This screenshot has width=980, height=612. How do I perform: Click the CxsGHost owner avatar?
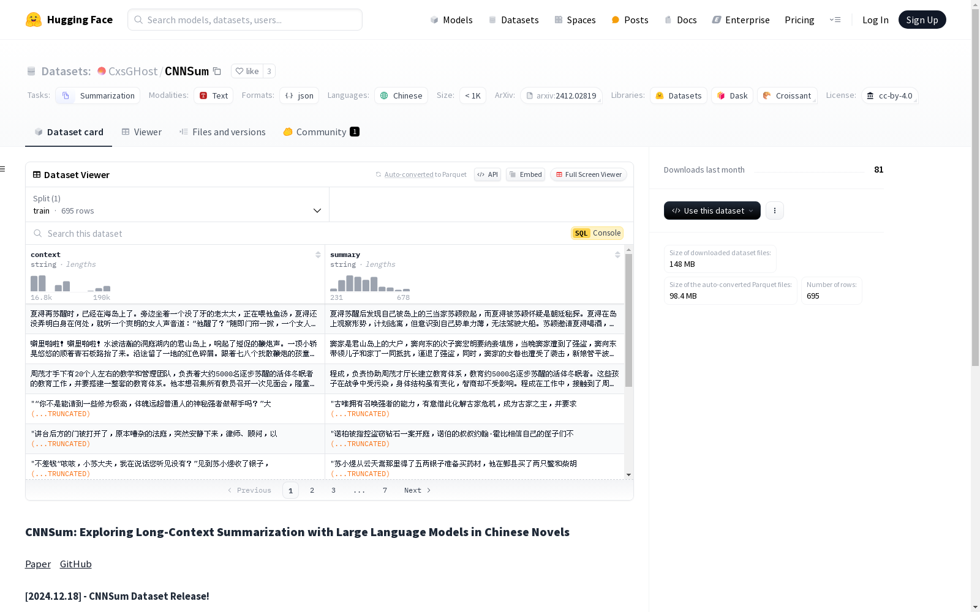coord(102,71)
